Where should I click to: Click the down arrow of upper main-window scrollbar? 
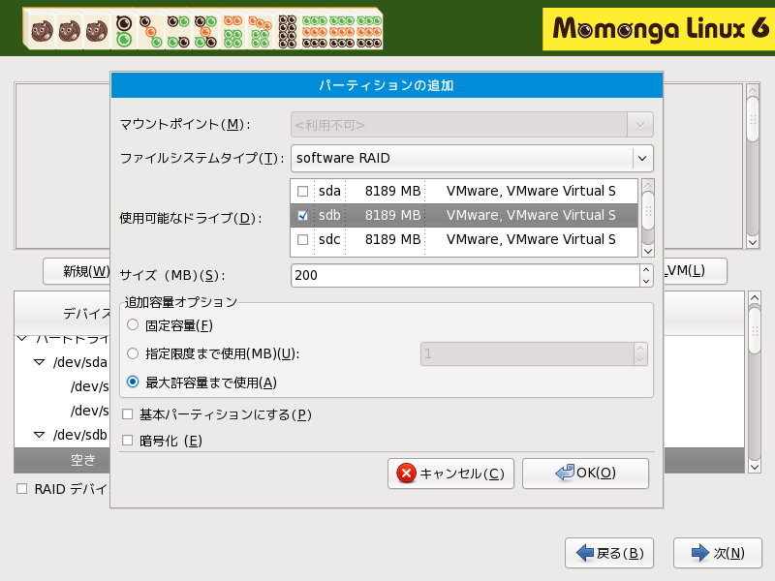point(753,242)
